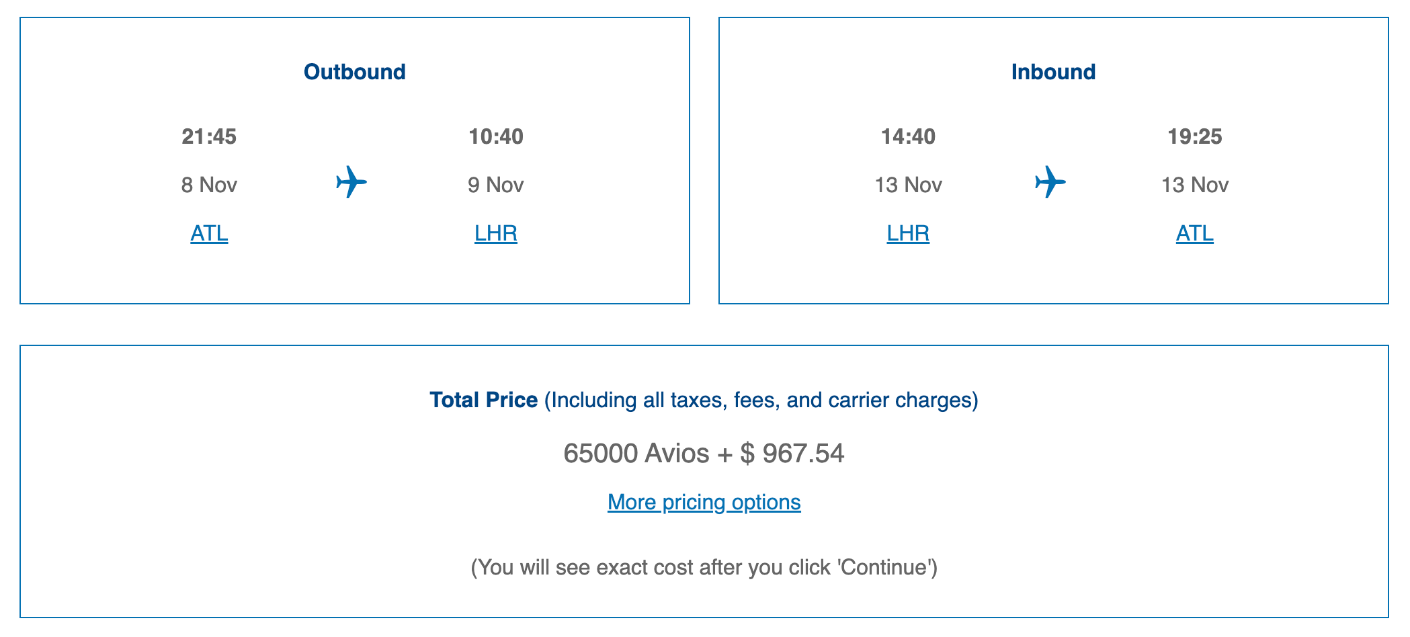The height and width of the screenshot is (637, 1410).
Task: Click the 65000 Avios + $ 967.54 price
Action: click(704, 453)
